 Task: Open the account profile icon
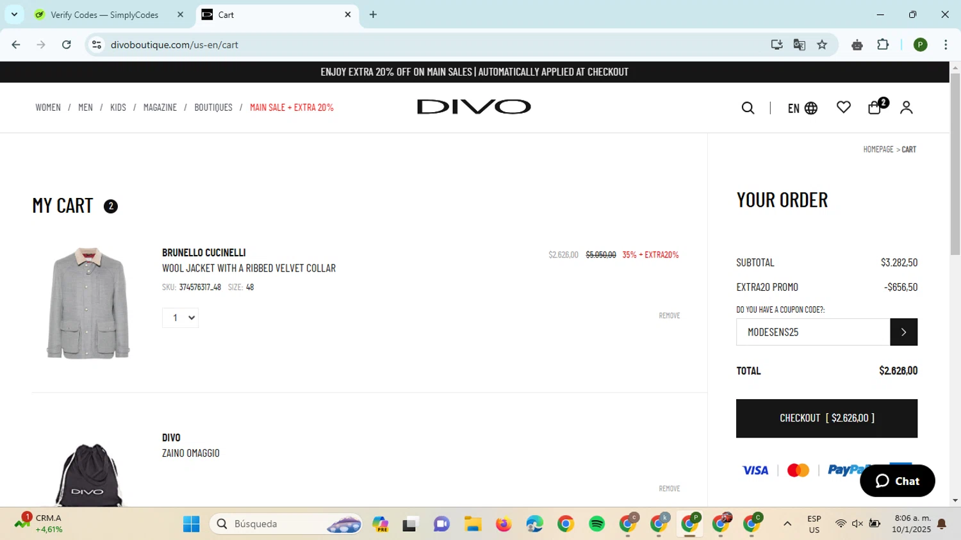point(906,107)
